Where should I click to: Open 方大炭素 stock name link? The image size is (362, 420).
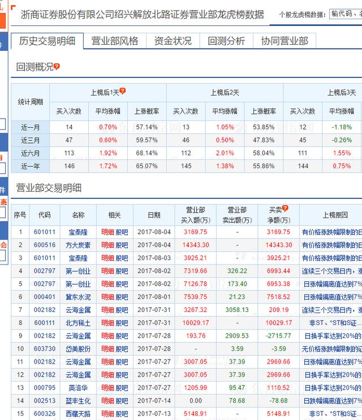(78, 245)
